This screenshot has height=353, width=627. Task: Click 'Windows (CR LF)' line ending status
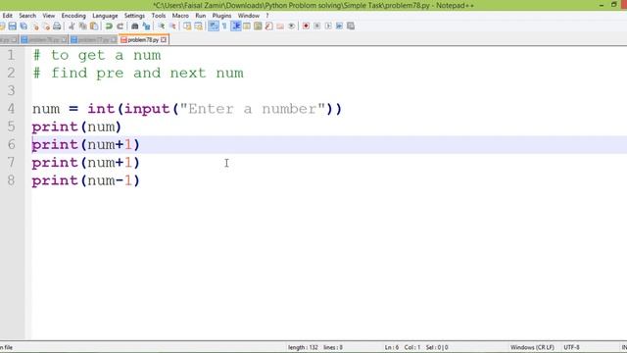[532, 347]
